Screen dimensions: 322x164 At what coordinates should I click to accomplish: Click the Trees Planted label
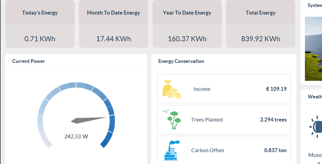pos(207,120)
